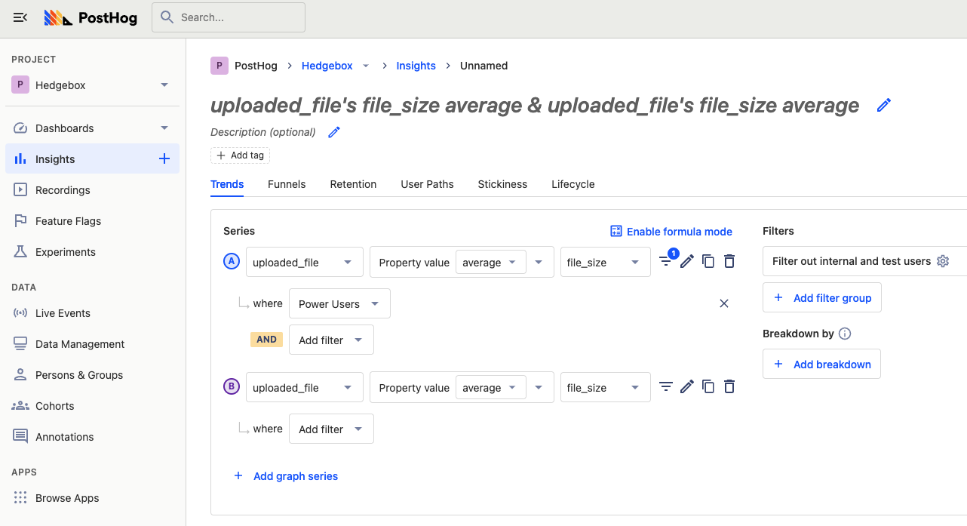Image resolution: width=967 pixels, height=526 pixels.
Task: Open settings gear for internal users filter
Action: [x=942, y=261]
